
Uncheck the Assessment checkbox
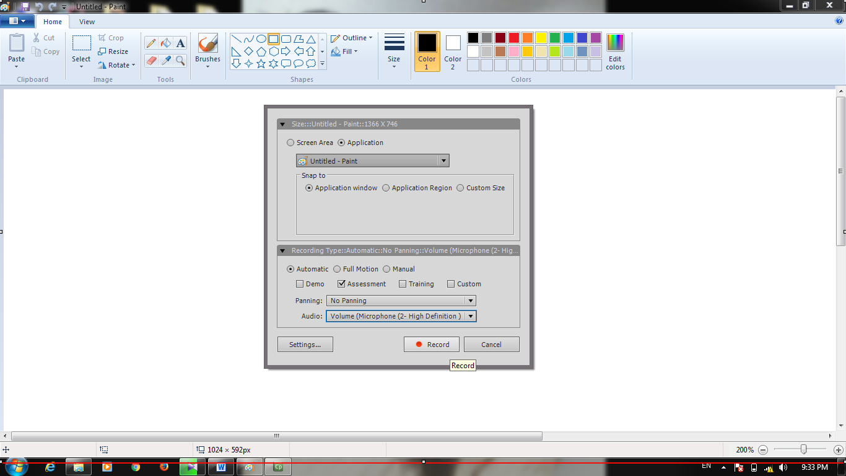(341, 284)
